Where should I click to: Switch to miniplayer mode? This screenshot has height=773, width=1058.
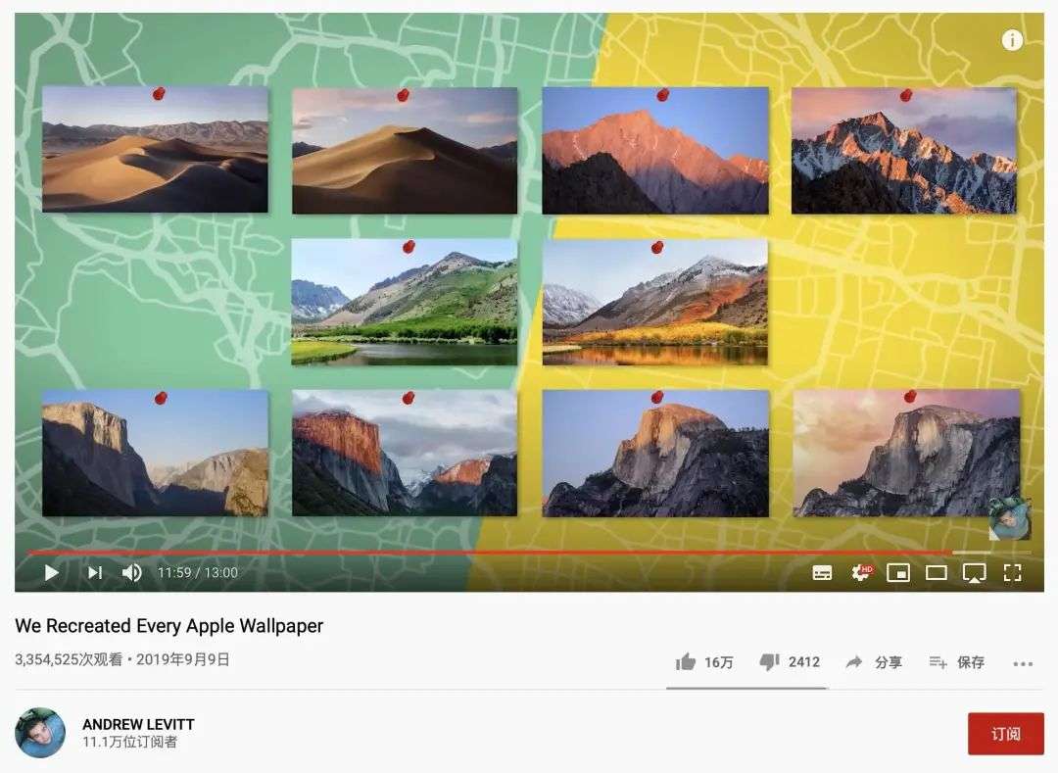pyautogui.click(x=898, y=573)
